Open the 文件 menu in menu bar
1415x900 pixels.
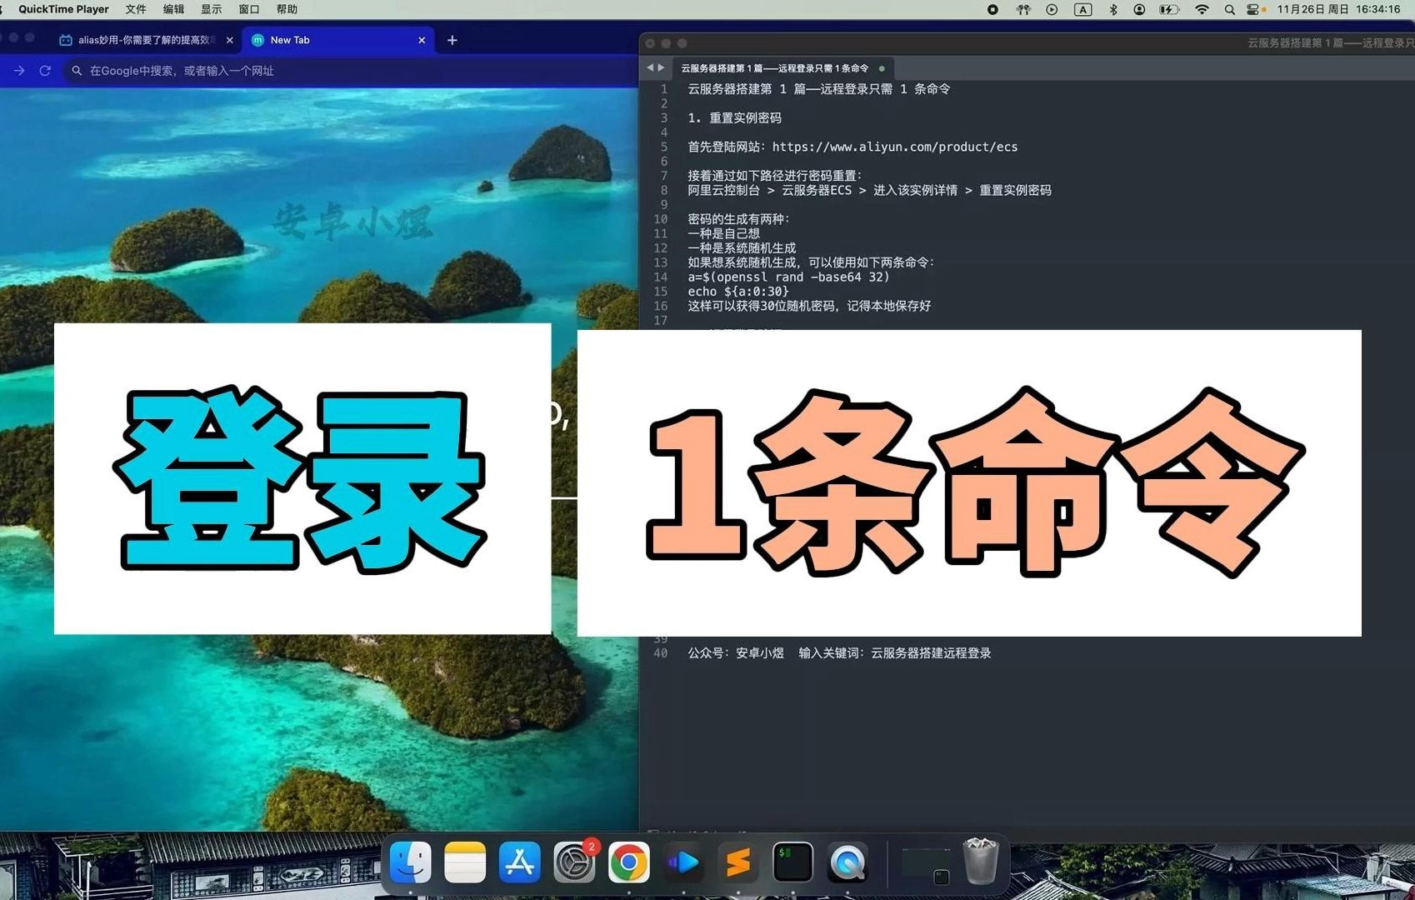coord(136,9)
